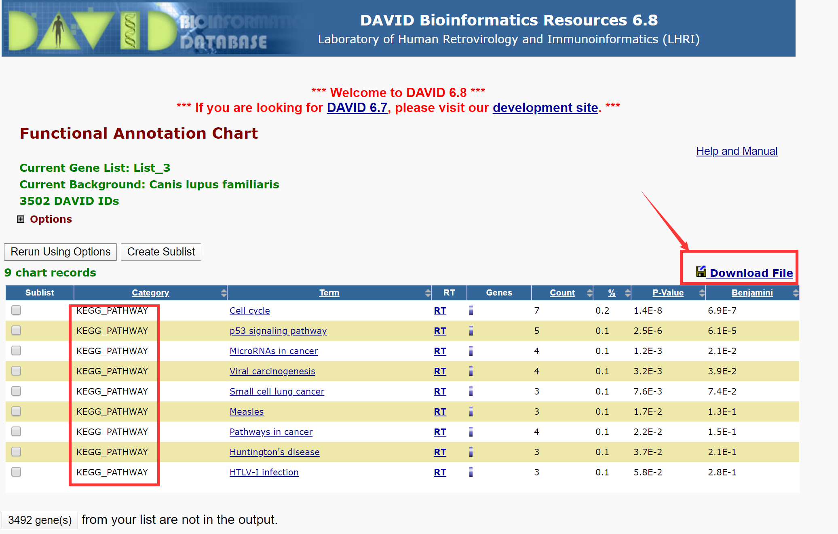Select checkbox in Huntington's disease row

point(16,452)
